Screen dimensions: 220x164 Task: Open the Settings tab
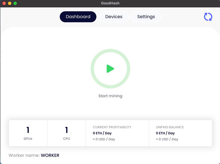coord(146,17)
